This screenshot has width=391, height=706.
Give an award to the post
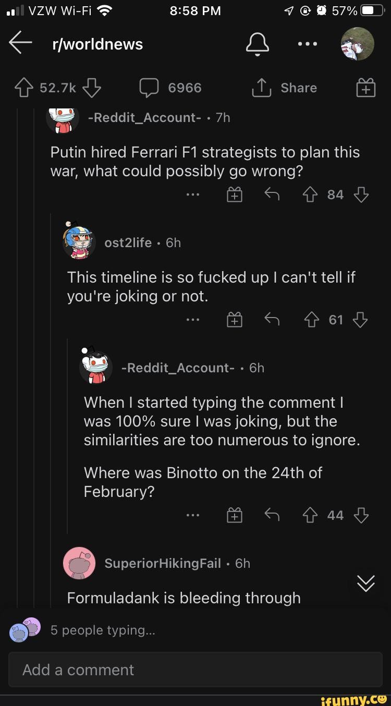tap(365, 88)
